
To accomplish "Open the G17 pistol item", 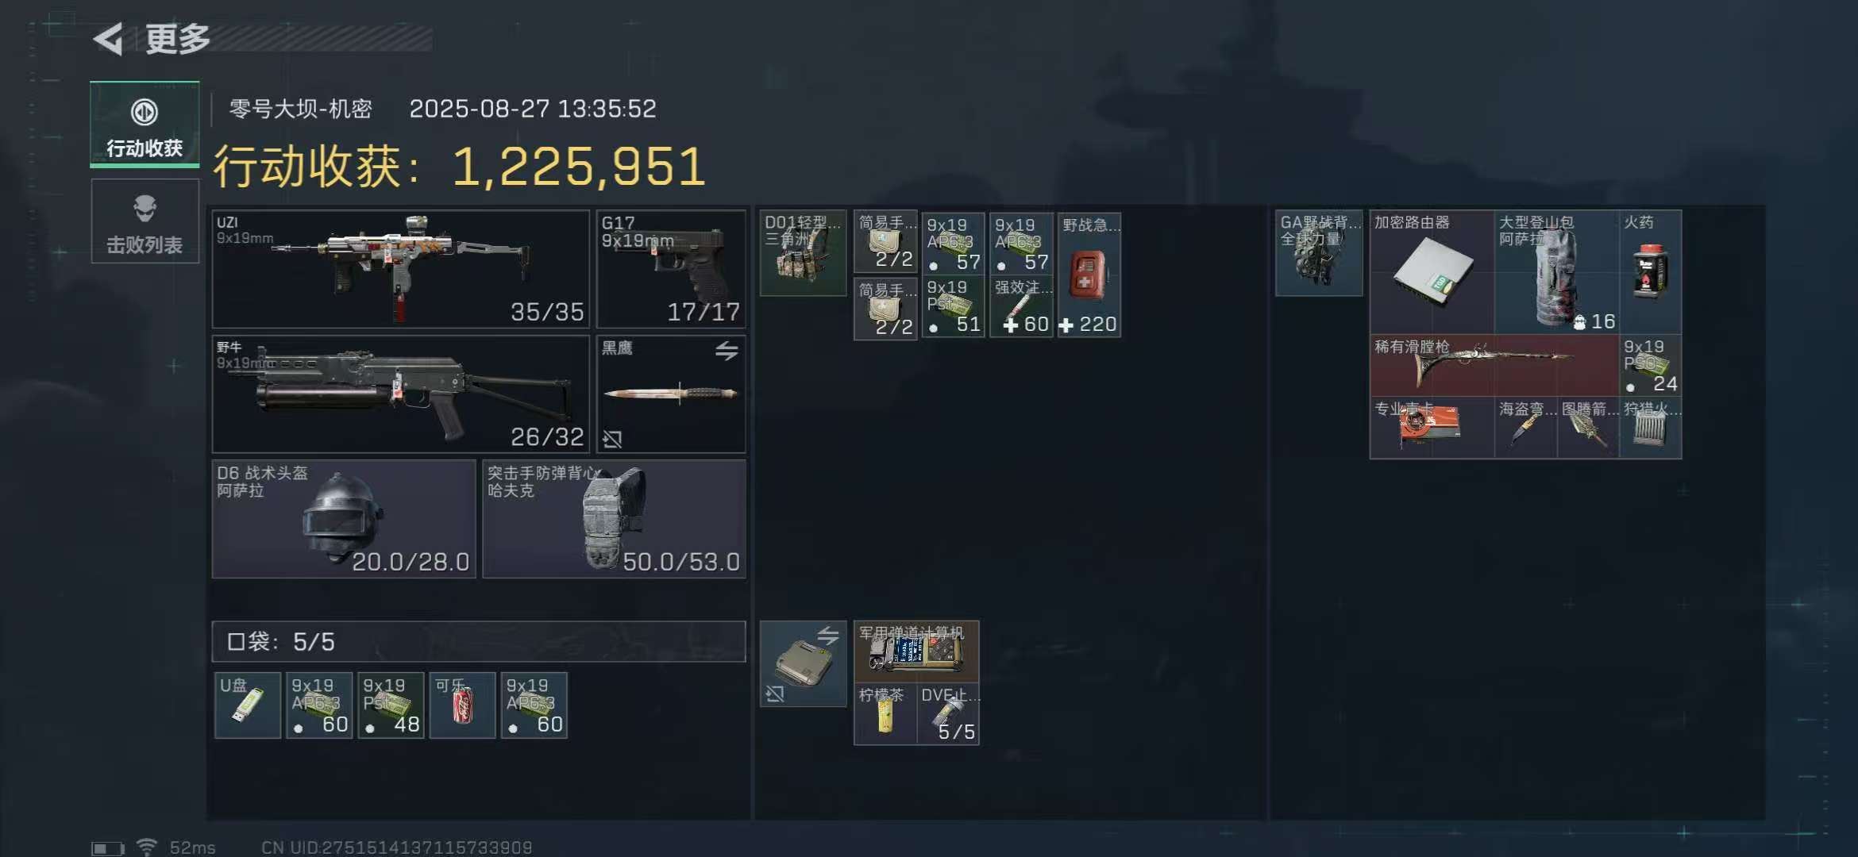I will tap(671, 269).
